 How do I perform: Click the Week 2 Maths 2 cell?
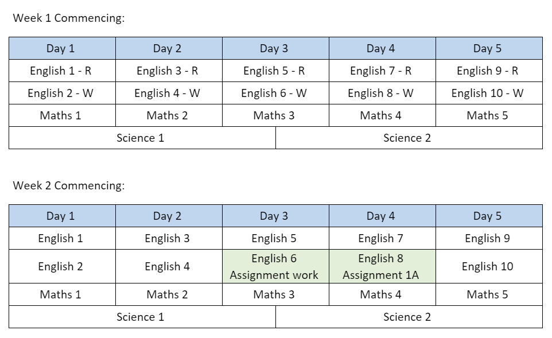tap(169, 294)
